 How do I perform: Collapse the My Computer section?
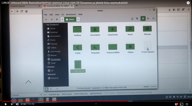click(45, 25)
